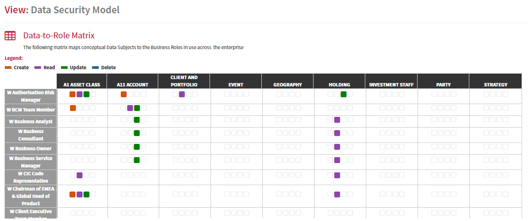The image size is (528, 221).
Task: Click orange Create box for Authorisation Risk Manager A11 Account
Action: [x=124, y=94]
